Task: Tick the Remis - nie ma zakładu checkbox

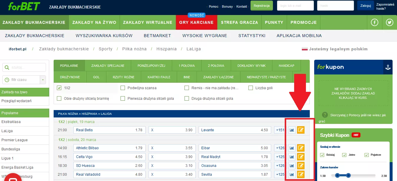Action: point(187,88)
